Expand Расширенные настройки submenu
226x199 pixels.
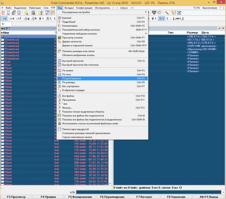click(102, 12)
